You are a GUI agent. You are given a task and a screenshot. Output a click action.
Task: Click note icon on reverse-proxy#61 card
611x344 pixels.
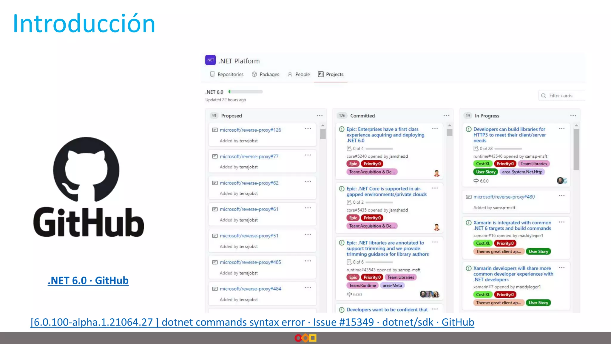(215, 209)
